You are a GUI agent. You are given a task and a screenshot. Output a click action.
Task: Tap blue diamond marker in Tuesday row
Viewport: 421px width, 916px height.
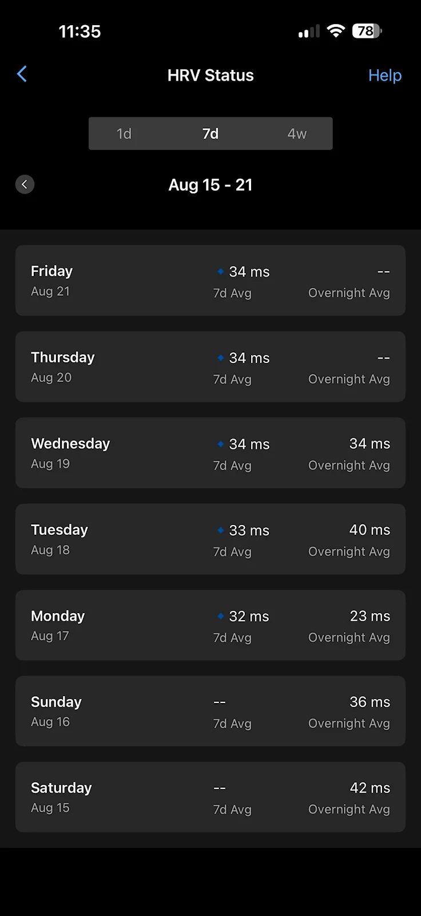[220, 530]
